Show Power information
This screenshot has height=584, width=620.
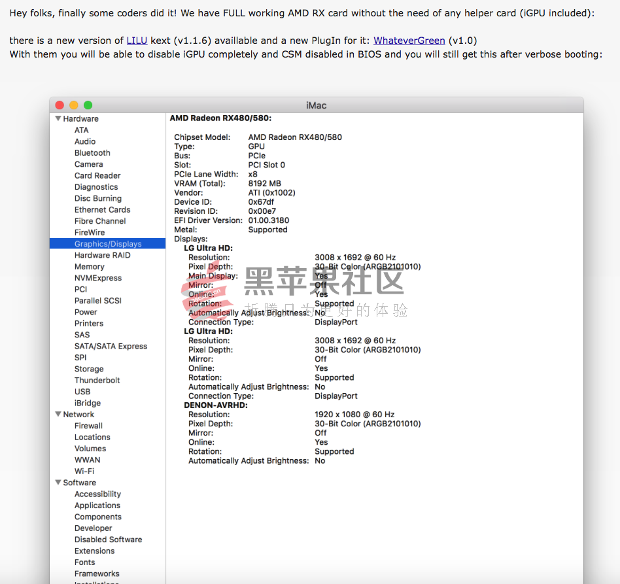click(x=86, y=312)
